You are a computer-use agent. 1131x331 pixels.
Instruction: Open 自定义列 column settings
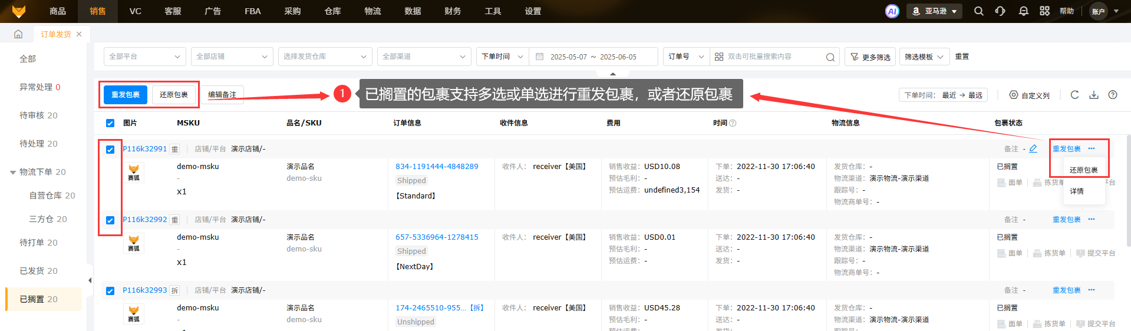pyautogui.click(x=1030, y=95)
